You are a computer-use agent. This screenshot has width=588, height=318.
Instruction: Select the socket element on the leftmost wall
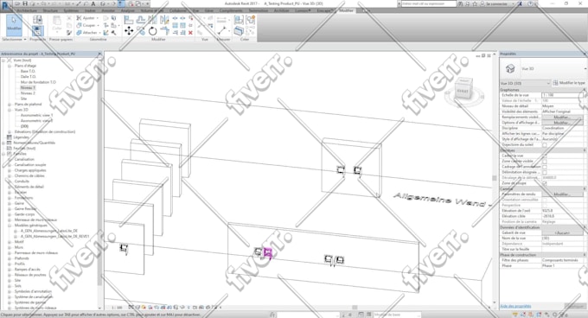coord(124,248)
